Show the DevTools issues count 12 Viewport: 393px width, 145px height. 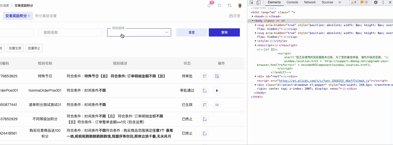[364, 2]
